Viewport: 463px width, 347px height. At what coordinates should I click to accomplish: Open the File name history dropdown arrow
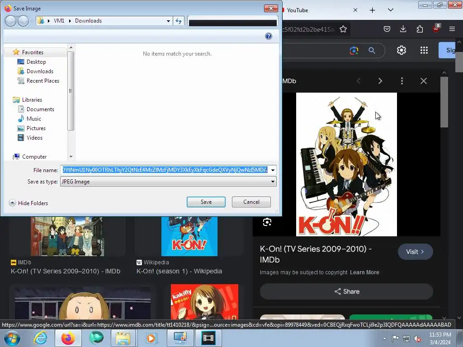273,170
